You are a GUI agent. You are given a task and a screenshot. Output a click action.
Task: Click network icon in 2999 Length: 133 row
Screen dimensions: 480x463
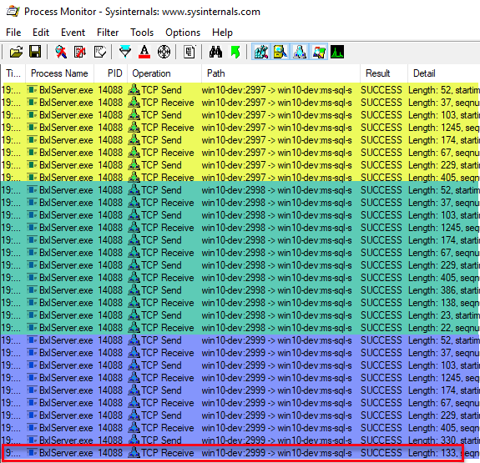(x=134, y=453)
